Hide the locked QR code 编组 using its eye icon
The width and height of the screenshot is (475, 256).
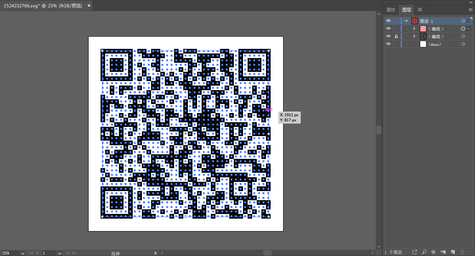[389, 36]
